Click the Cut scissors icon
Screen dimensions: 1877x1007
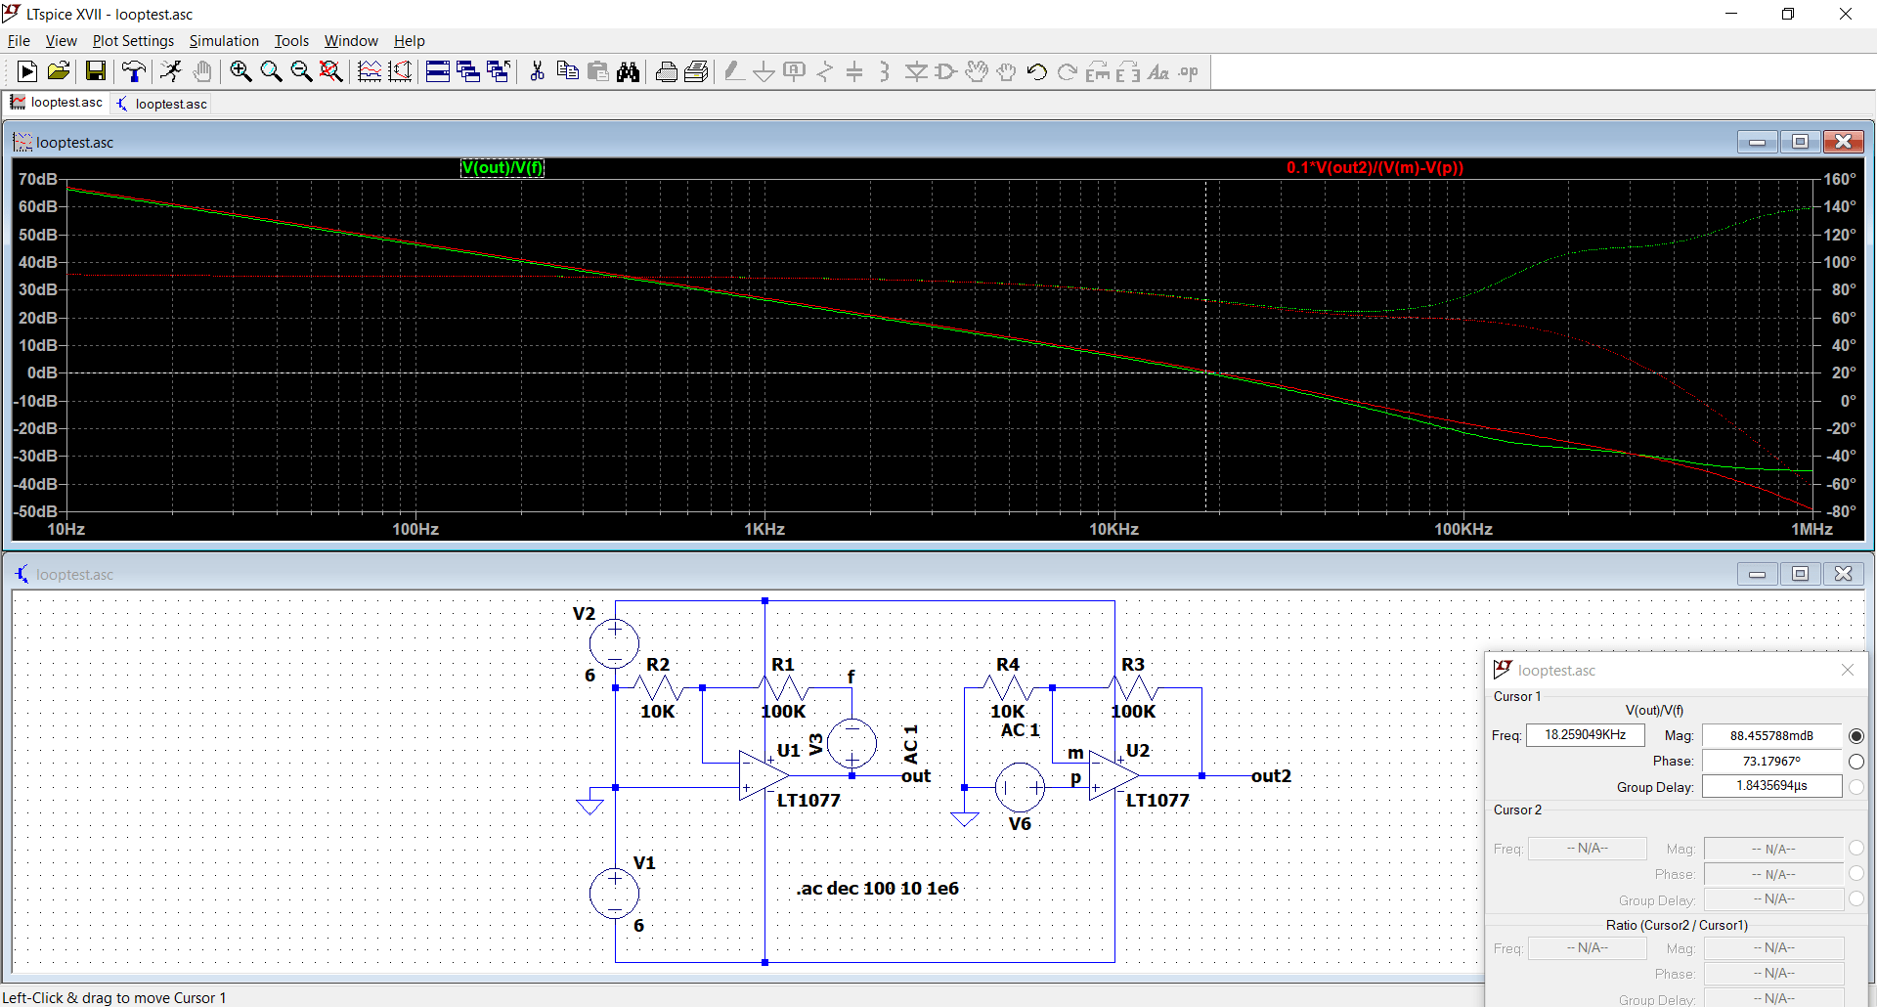click(x=537, y=71)
